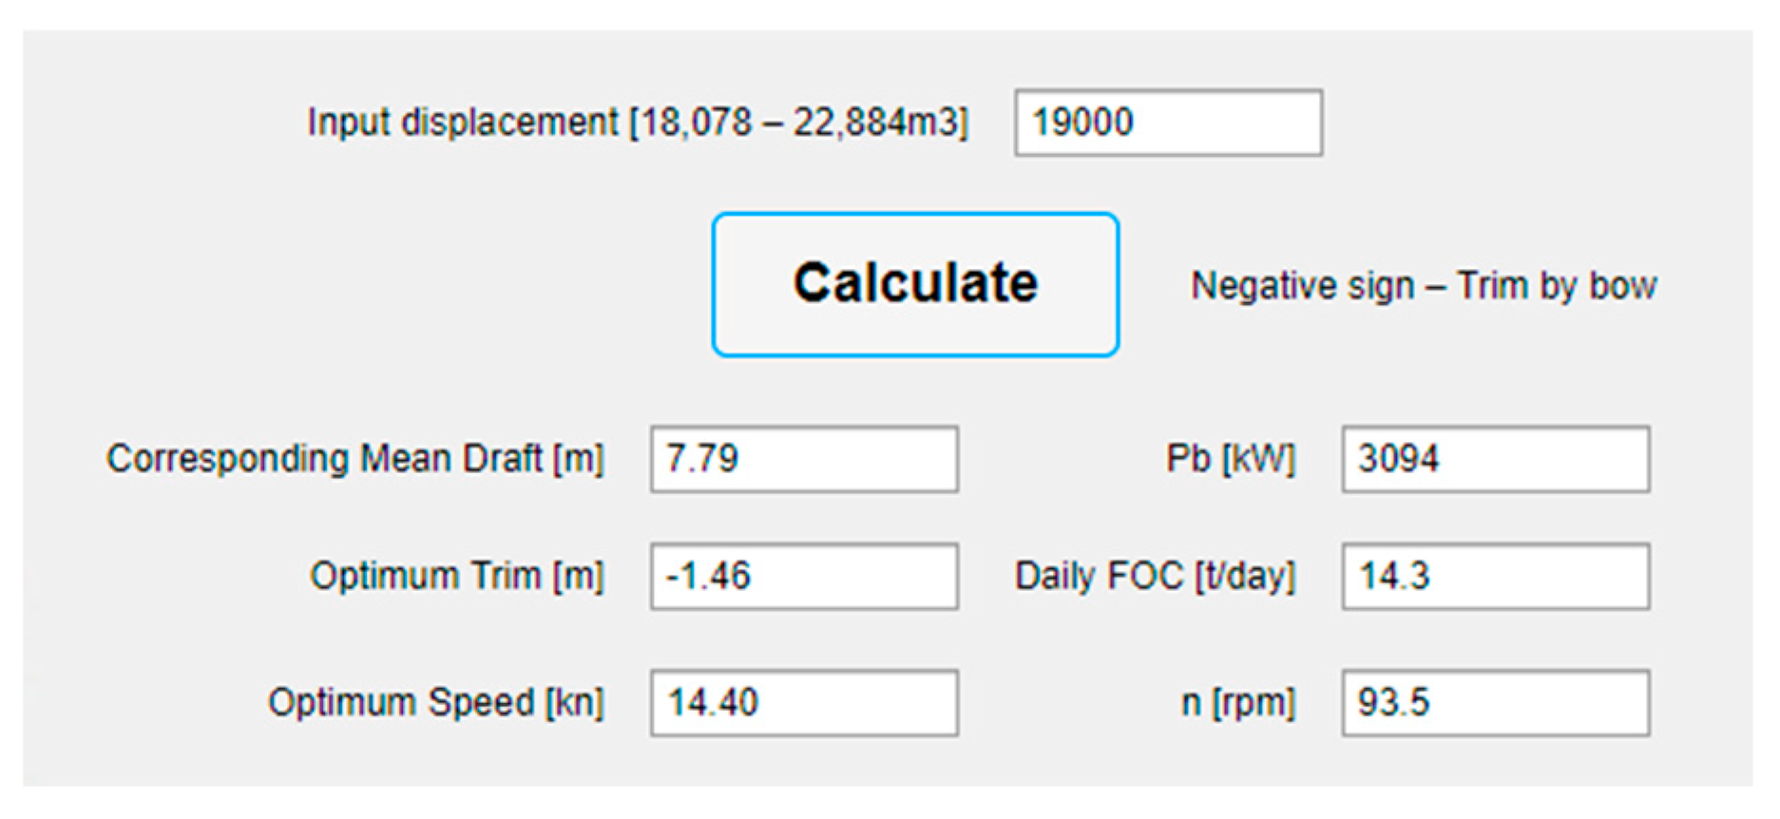Viewport: 1780px width, 819px height.
Task: Click the 'Daily FOC [t/day]' label
Action: 1155,576
